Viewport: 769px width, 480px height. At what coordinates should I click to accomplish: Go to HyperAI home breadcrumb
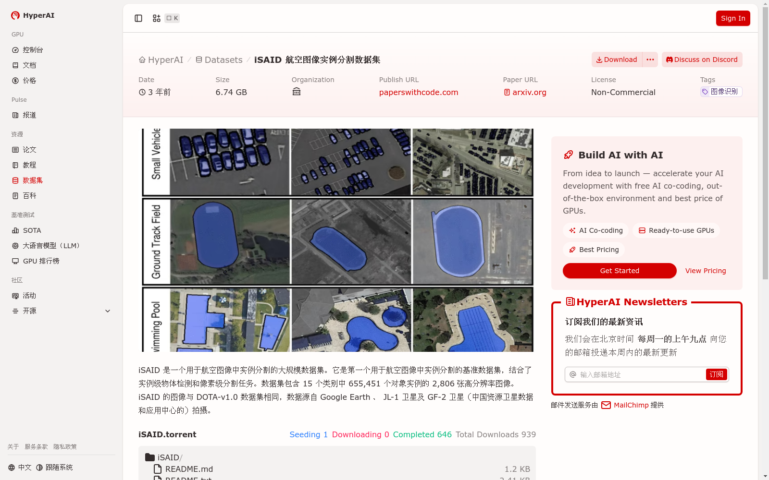tap(161, 60)
